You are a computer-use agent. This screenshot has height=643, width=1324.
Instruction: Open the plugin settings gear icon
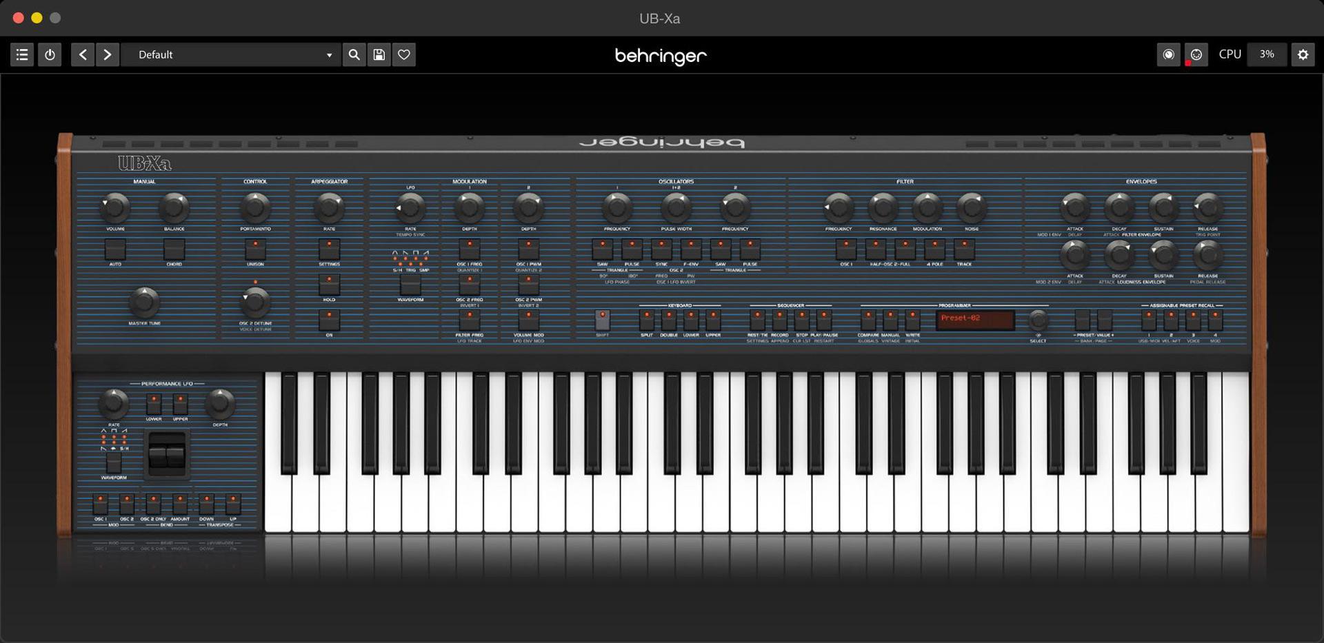pyautogui.click(x=1303, y=54)
